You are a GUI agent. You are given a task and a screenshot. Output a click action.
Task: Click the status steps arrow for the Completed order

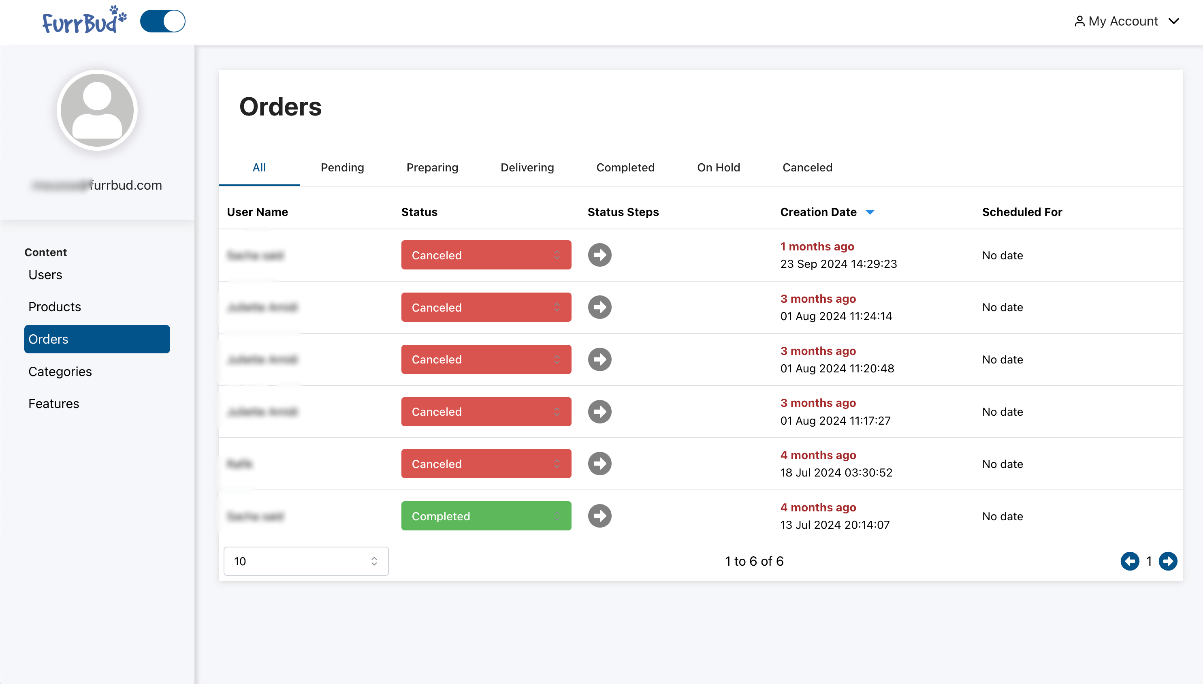point(599,516)
